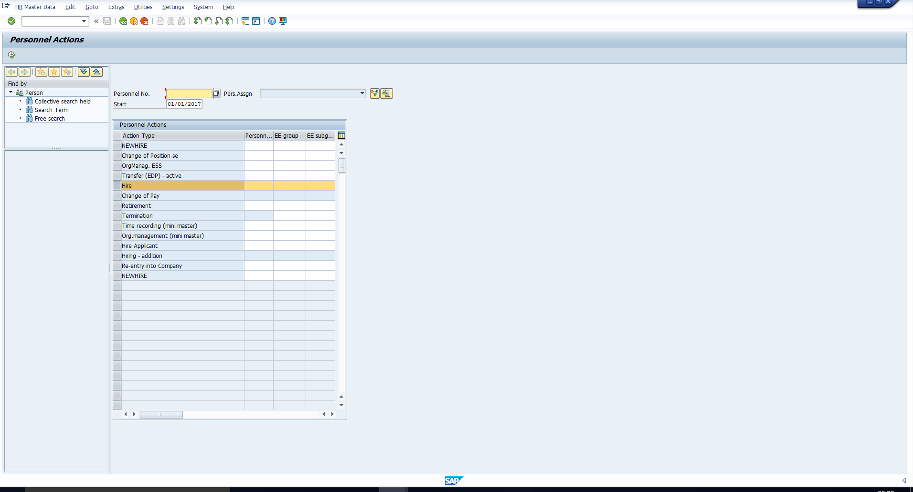Select the Hiring - addition action
Viewport: 913px width, 492px height.
tap(182, 256)
